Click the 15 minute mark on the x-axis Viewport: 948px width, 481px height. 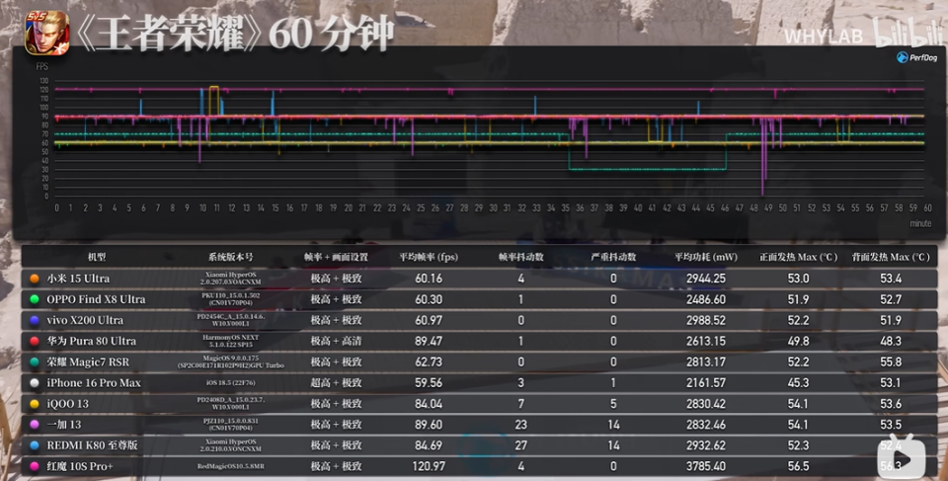(276, 208)
